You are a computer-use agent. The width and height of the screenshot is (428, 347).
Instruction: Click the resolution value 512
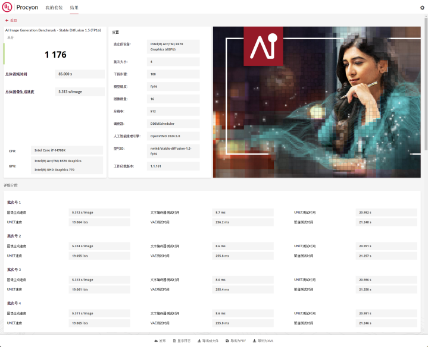(x=173, y=111)
